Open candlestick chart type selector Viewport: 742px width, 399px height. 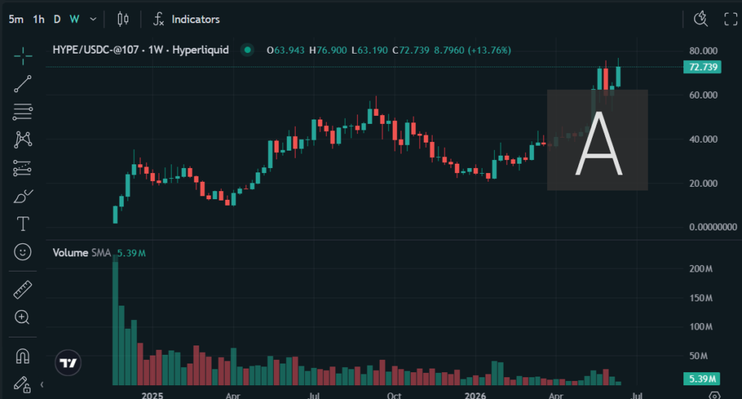(123, 19)
